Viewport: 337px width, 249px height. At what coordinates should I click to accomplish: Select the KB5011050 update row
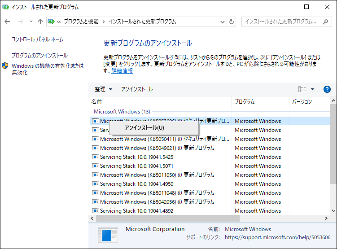click(210, 175)
